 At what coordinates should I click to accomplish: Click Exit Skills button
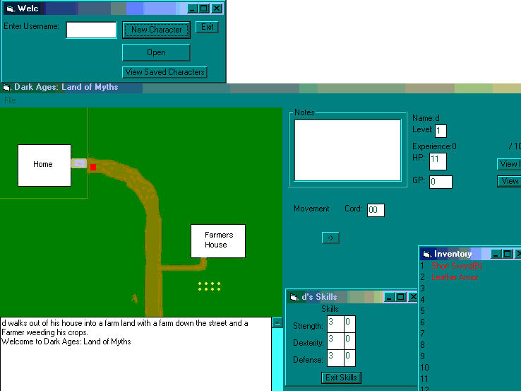(341, 378)
